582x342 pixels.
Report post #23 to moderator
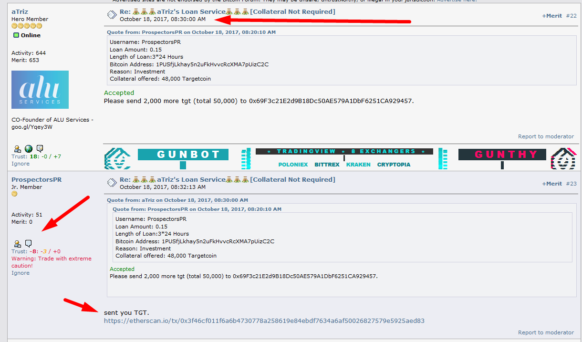point(546,332)
